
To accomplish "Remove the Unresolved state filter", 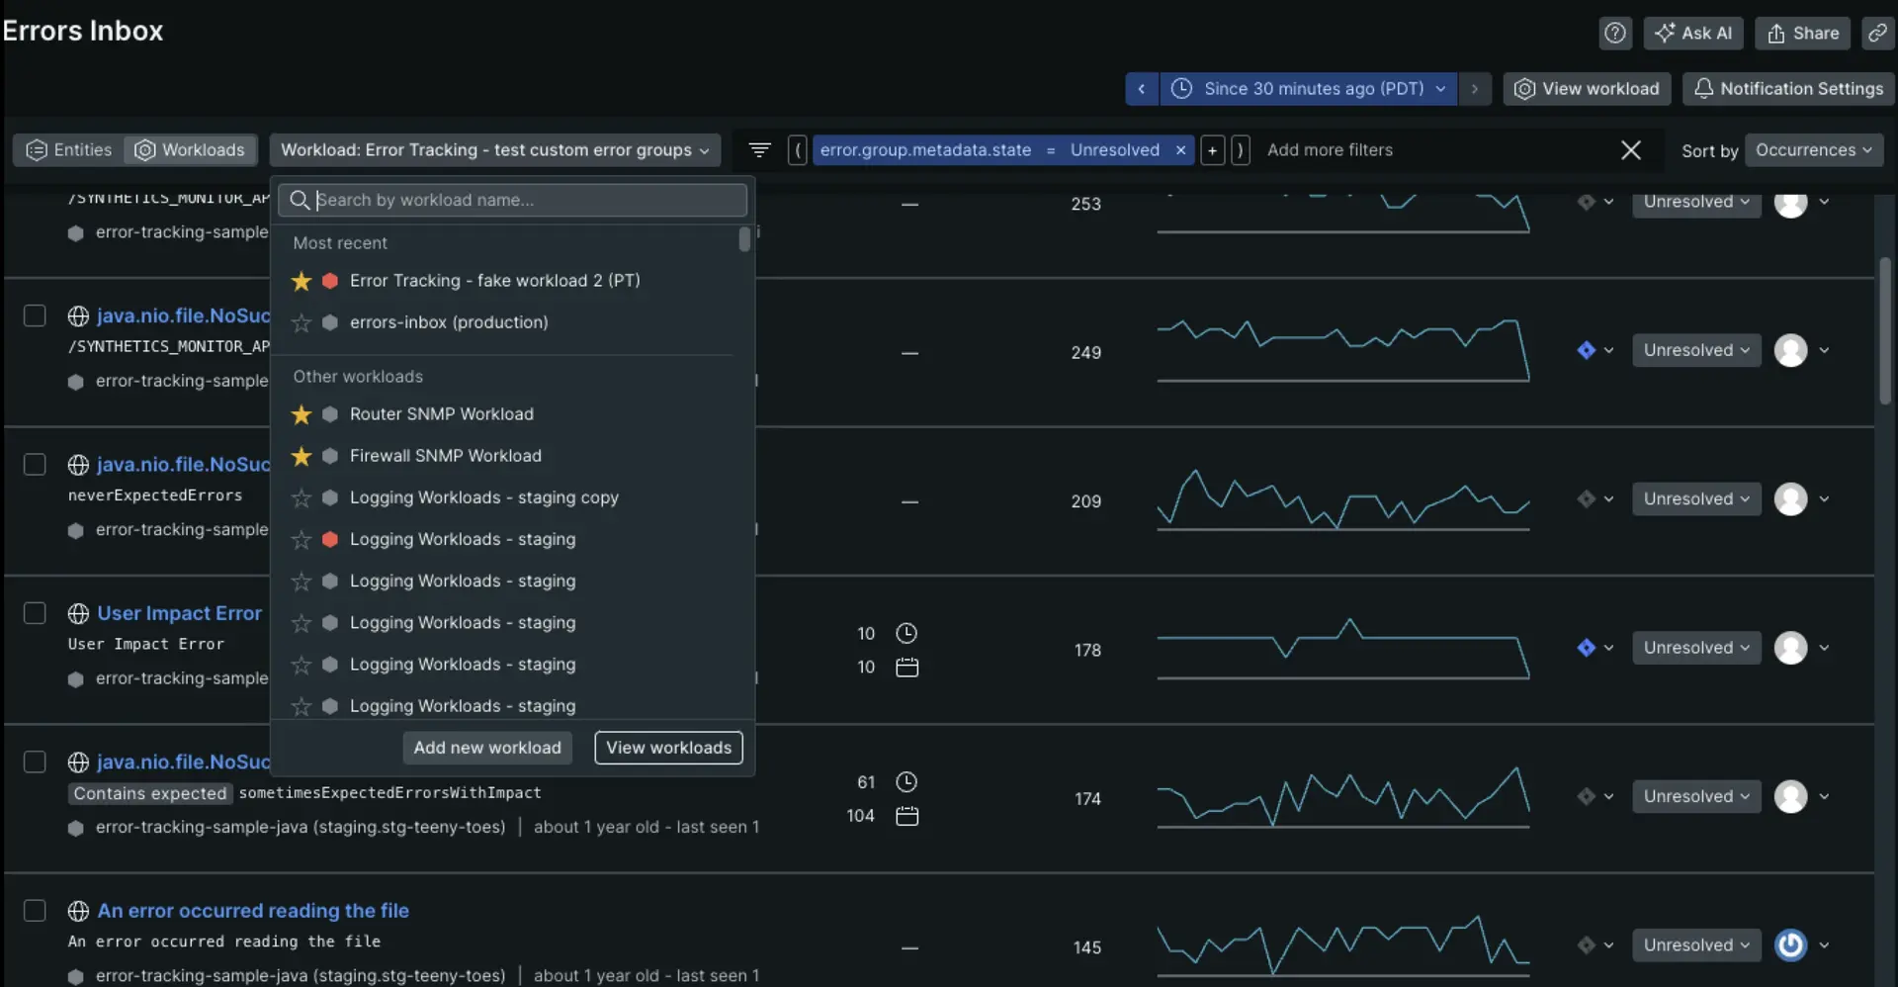I will pos(1180,150).
